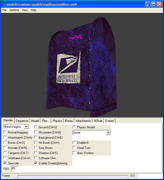
Task: Check the Head Turn checkbox
Action: coord(74,148)
